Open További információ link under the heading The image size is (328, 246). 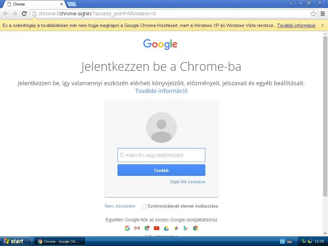[161, 91]
